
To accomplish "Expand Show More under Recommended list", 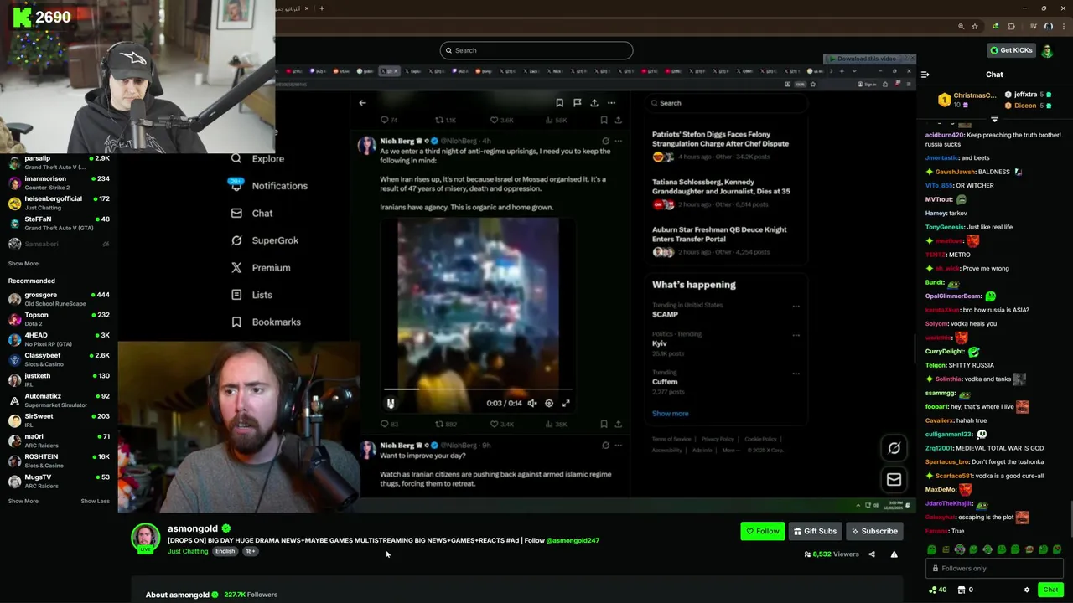I will (x=23, y=501).
